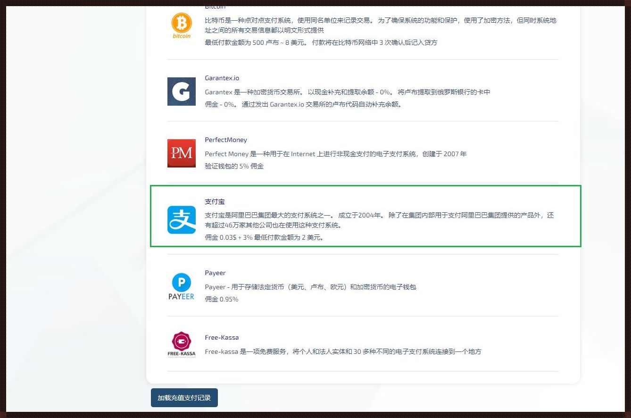Click the Bitcoin description starting 比特币是一种点对点支付系统

click(x=381, y=25)
